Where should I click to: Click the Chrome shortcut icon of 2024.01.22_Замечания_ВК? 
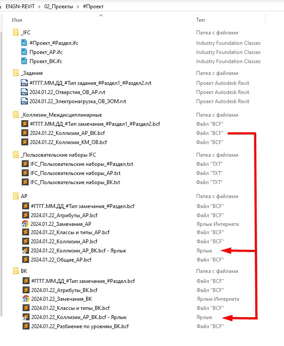[x=26, y=299]
